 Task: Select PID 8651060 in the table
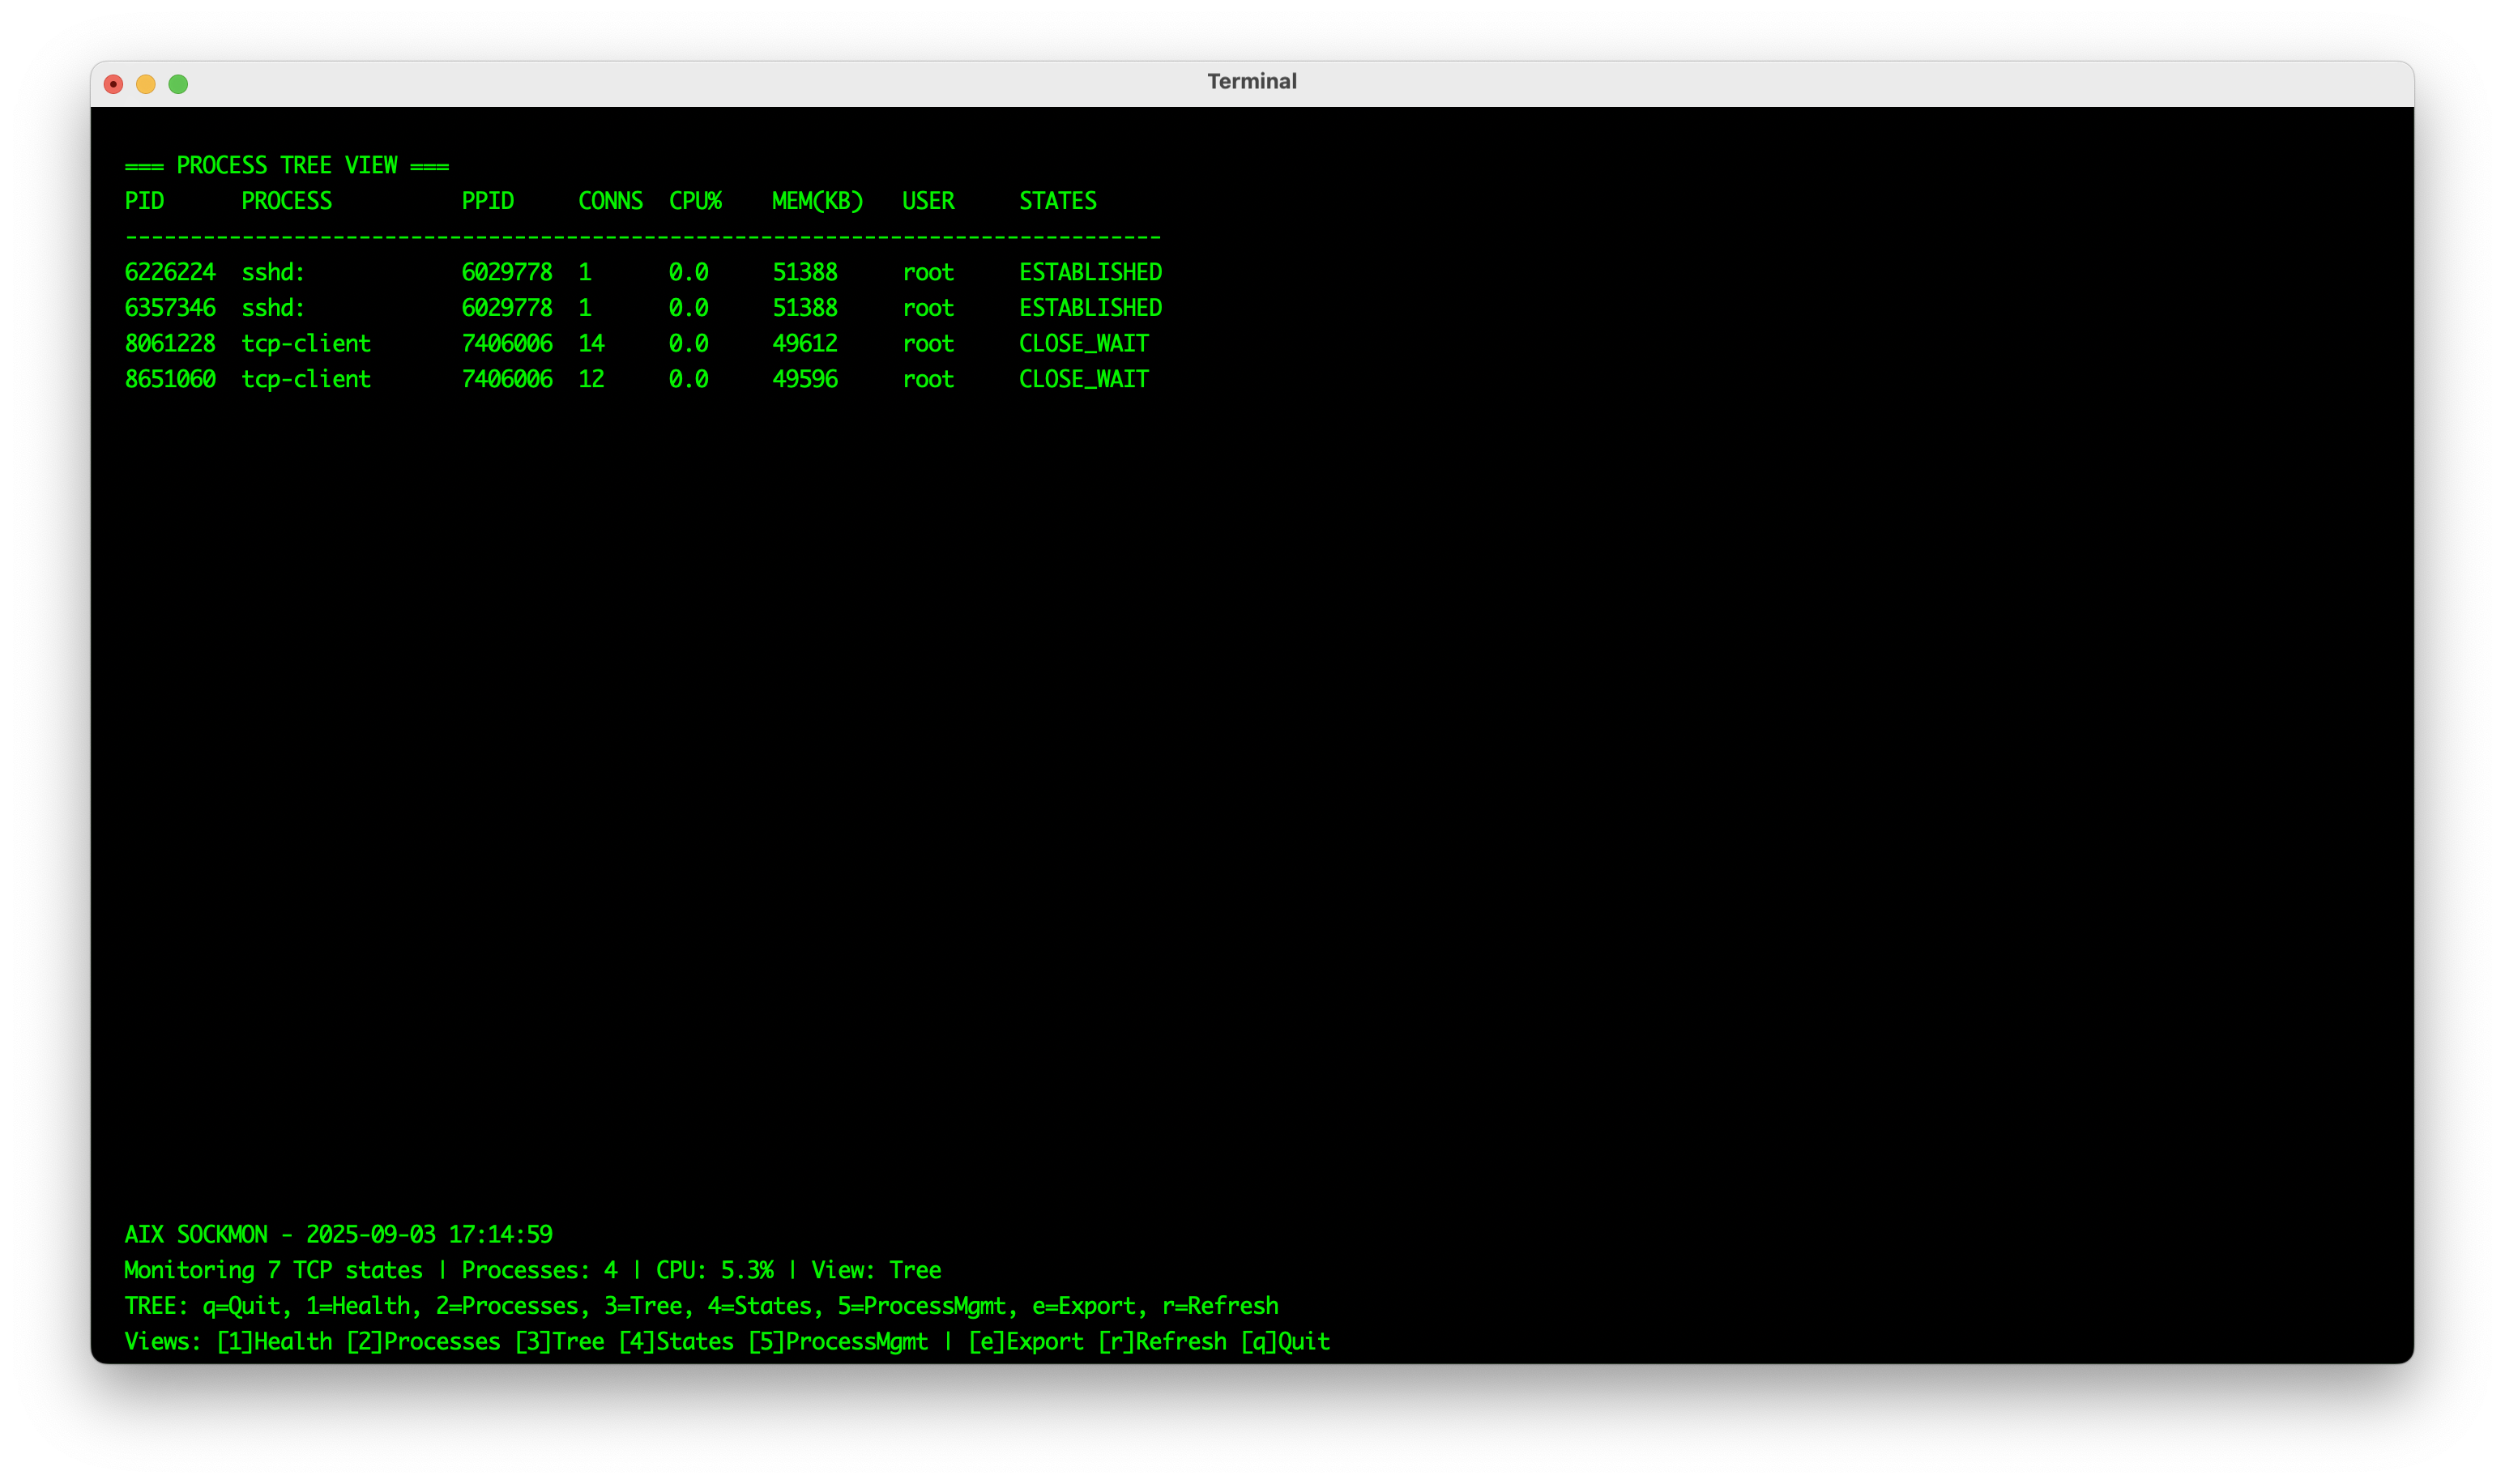coord(170,380)
